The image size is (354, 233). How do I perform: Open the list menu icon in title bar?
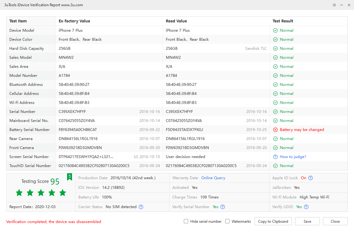point(334,5)
